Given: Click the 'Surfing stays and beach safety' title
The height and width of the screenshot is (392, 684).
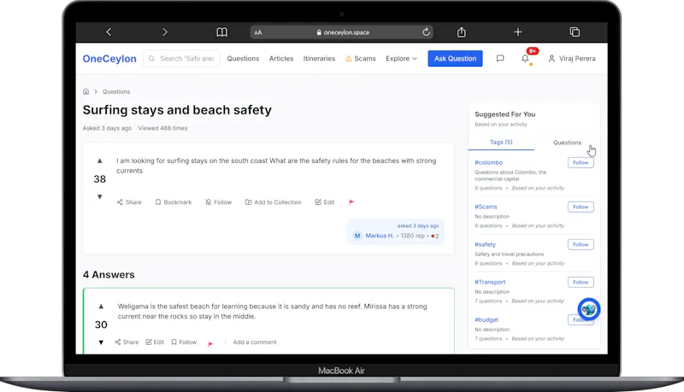Looking at the screenshot, I should pyautogui.click(x=177, y=110).
